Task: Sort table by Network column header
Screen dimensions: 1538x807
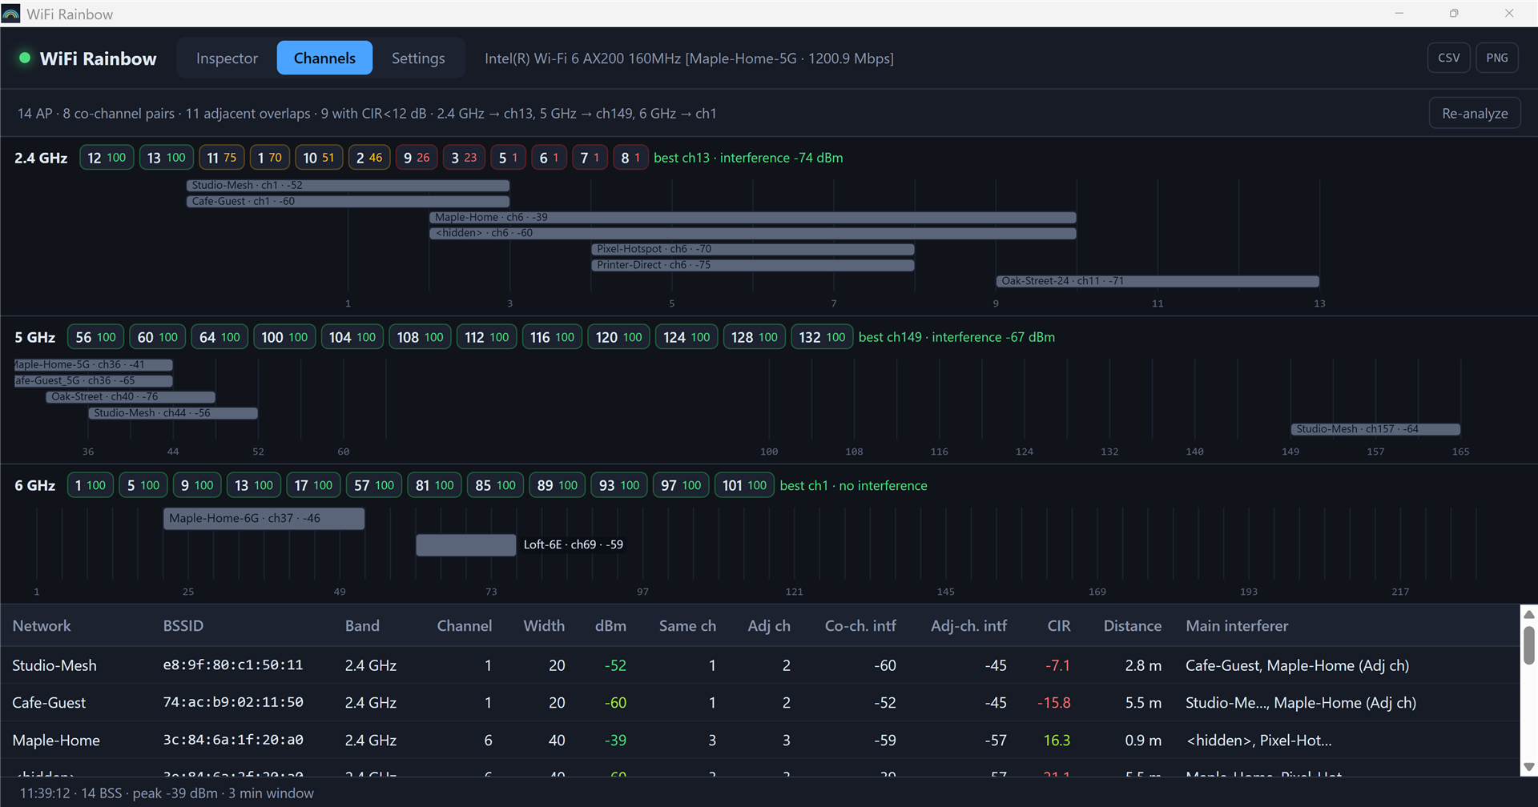Action: tap(42, 625)
